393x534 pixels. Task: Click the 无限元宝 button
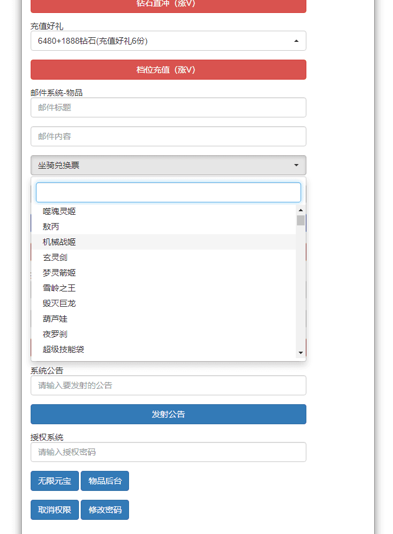point(54,481)
